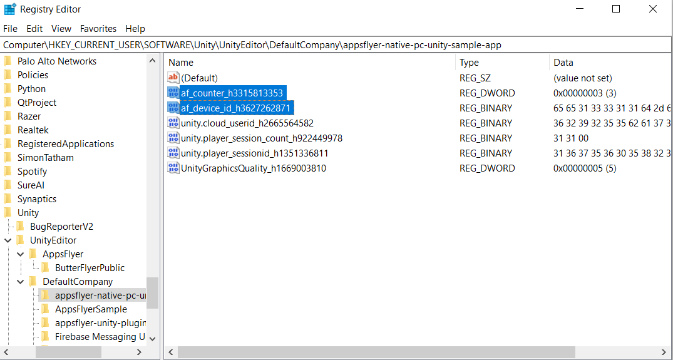The image size is (673, 360).
Task: Select the AppsFlyerSample folder icon
Action: (45, 309)
